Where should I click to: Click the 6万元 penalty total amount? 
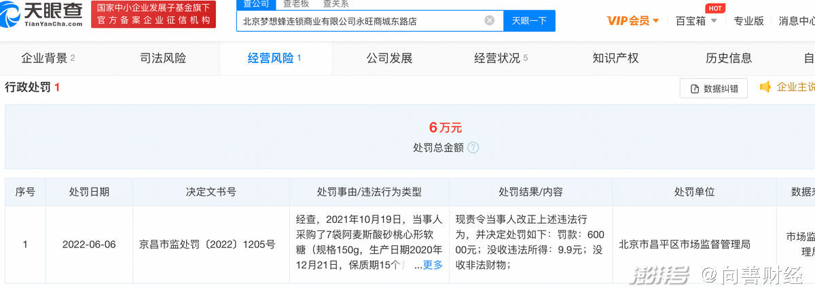coord(446,127)
